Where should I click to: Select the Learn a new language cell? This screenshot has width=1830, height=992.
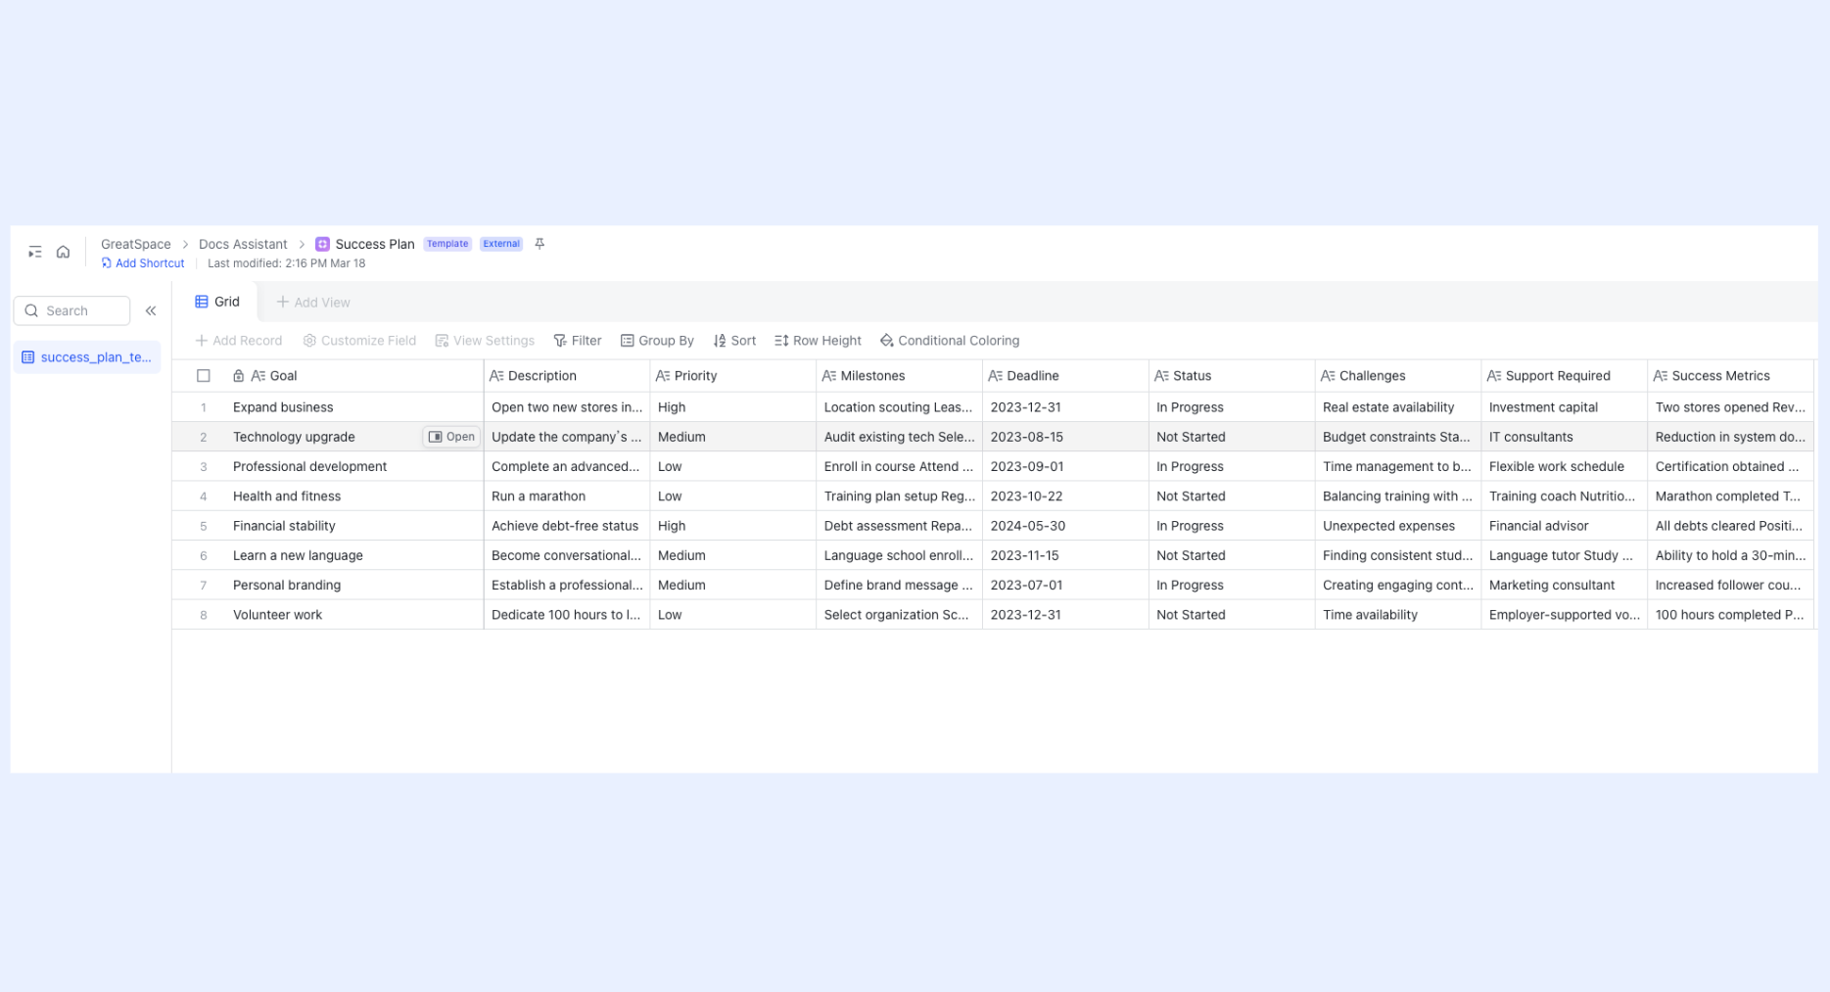[x=354, y=555]
